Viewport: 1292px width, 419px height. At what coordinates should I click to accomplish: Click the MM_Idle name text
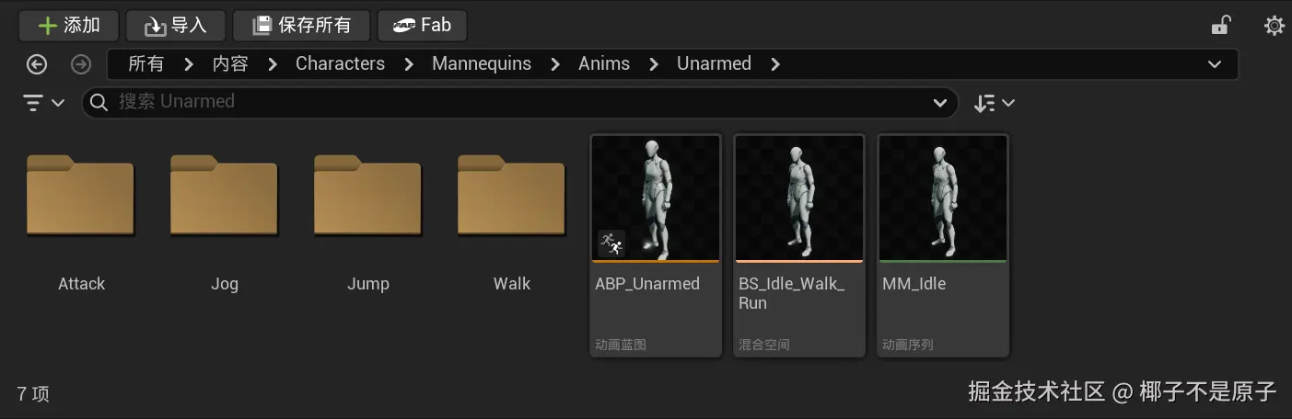914,284
